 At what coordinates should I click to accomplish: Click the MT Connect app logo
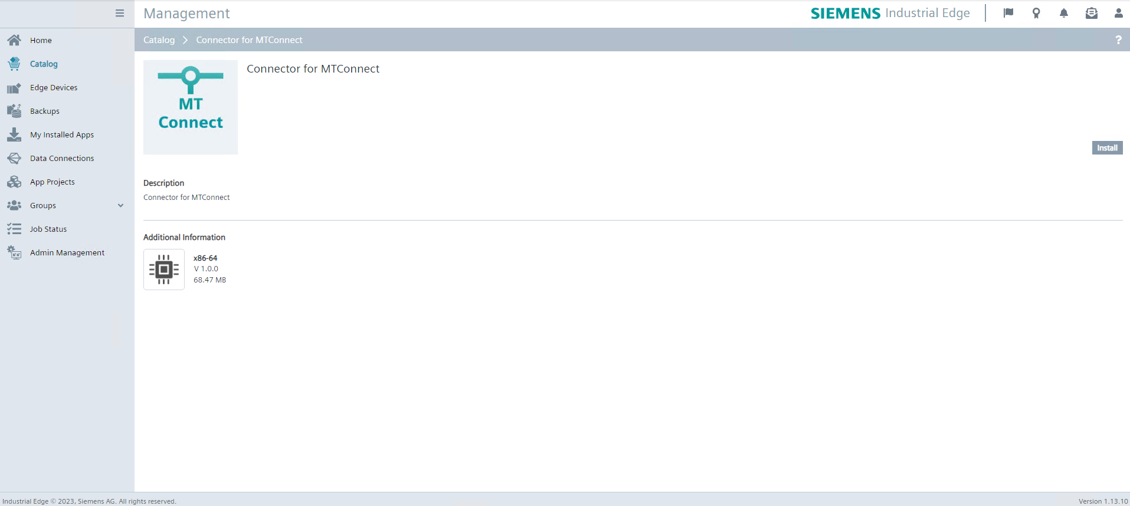pos(191,107)
